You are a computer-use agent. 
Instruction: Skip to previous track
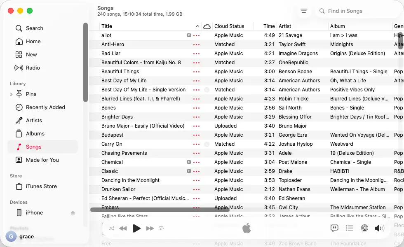tap(123, 228)
